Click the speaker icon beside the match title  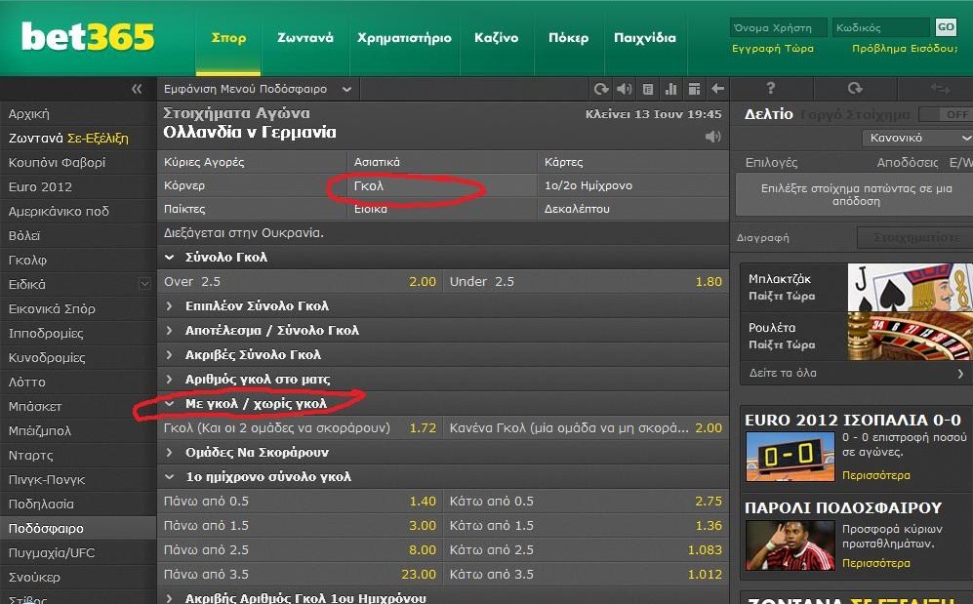713,137
